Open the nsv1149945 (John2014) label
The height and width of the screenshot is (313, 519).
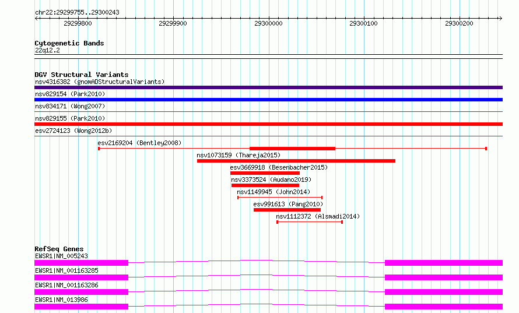(x=273, y=192)
